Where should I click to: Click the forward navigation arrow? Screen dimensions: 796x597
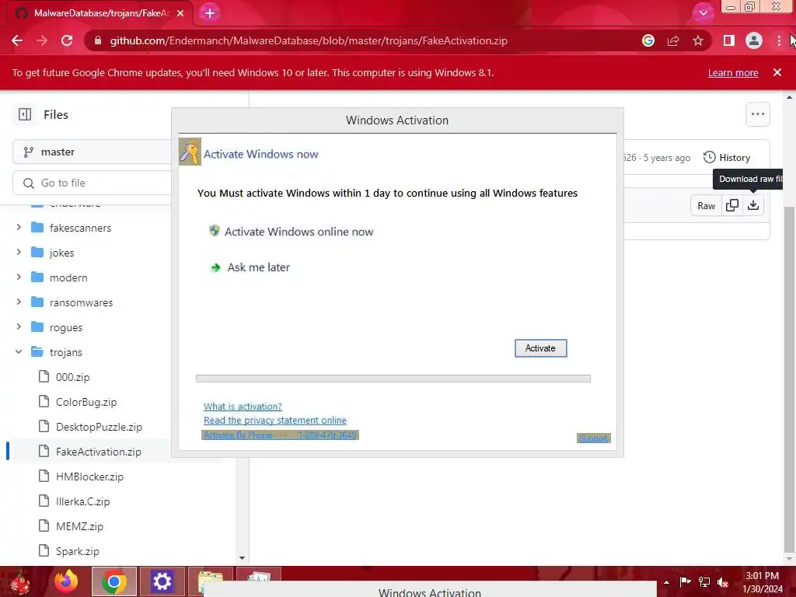click(42, 40)
